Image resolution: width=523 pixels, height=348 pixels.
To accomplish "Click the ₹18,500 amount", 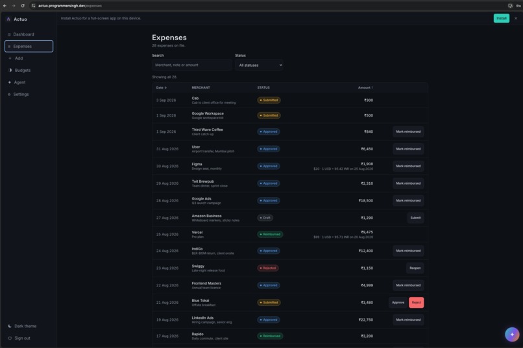I will pos(365,200).
